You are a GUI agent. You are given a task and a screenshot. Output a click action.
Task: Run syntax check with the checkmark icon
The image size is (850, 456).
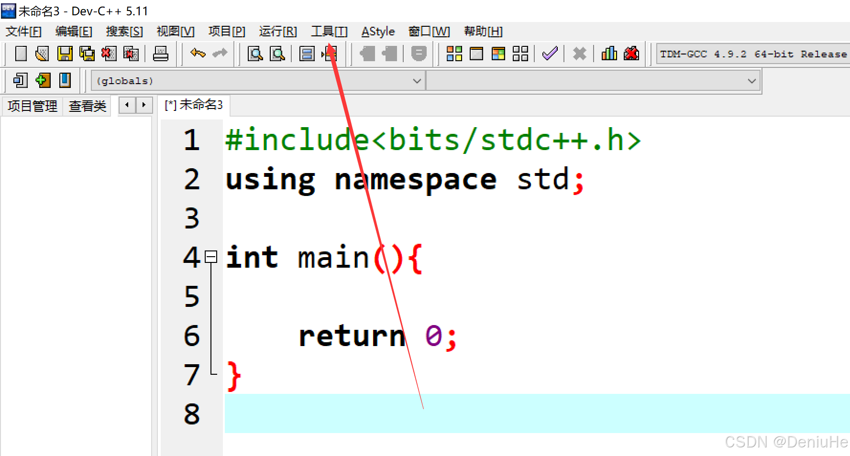pyautogui.click(x=550, y=54)
